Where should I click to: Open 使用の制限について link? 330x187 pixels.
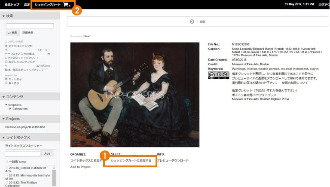[295, 83]
